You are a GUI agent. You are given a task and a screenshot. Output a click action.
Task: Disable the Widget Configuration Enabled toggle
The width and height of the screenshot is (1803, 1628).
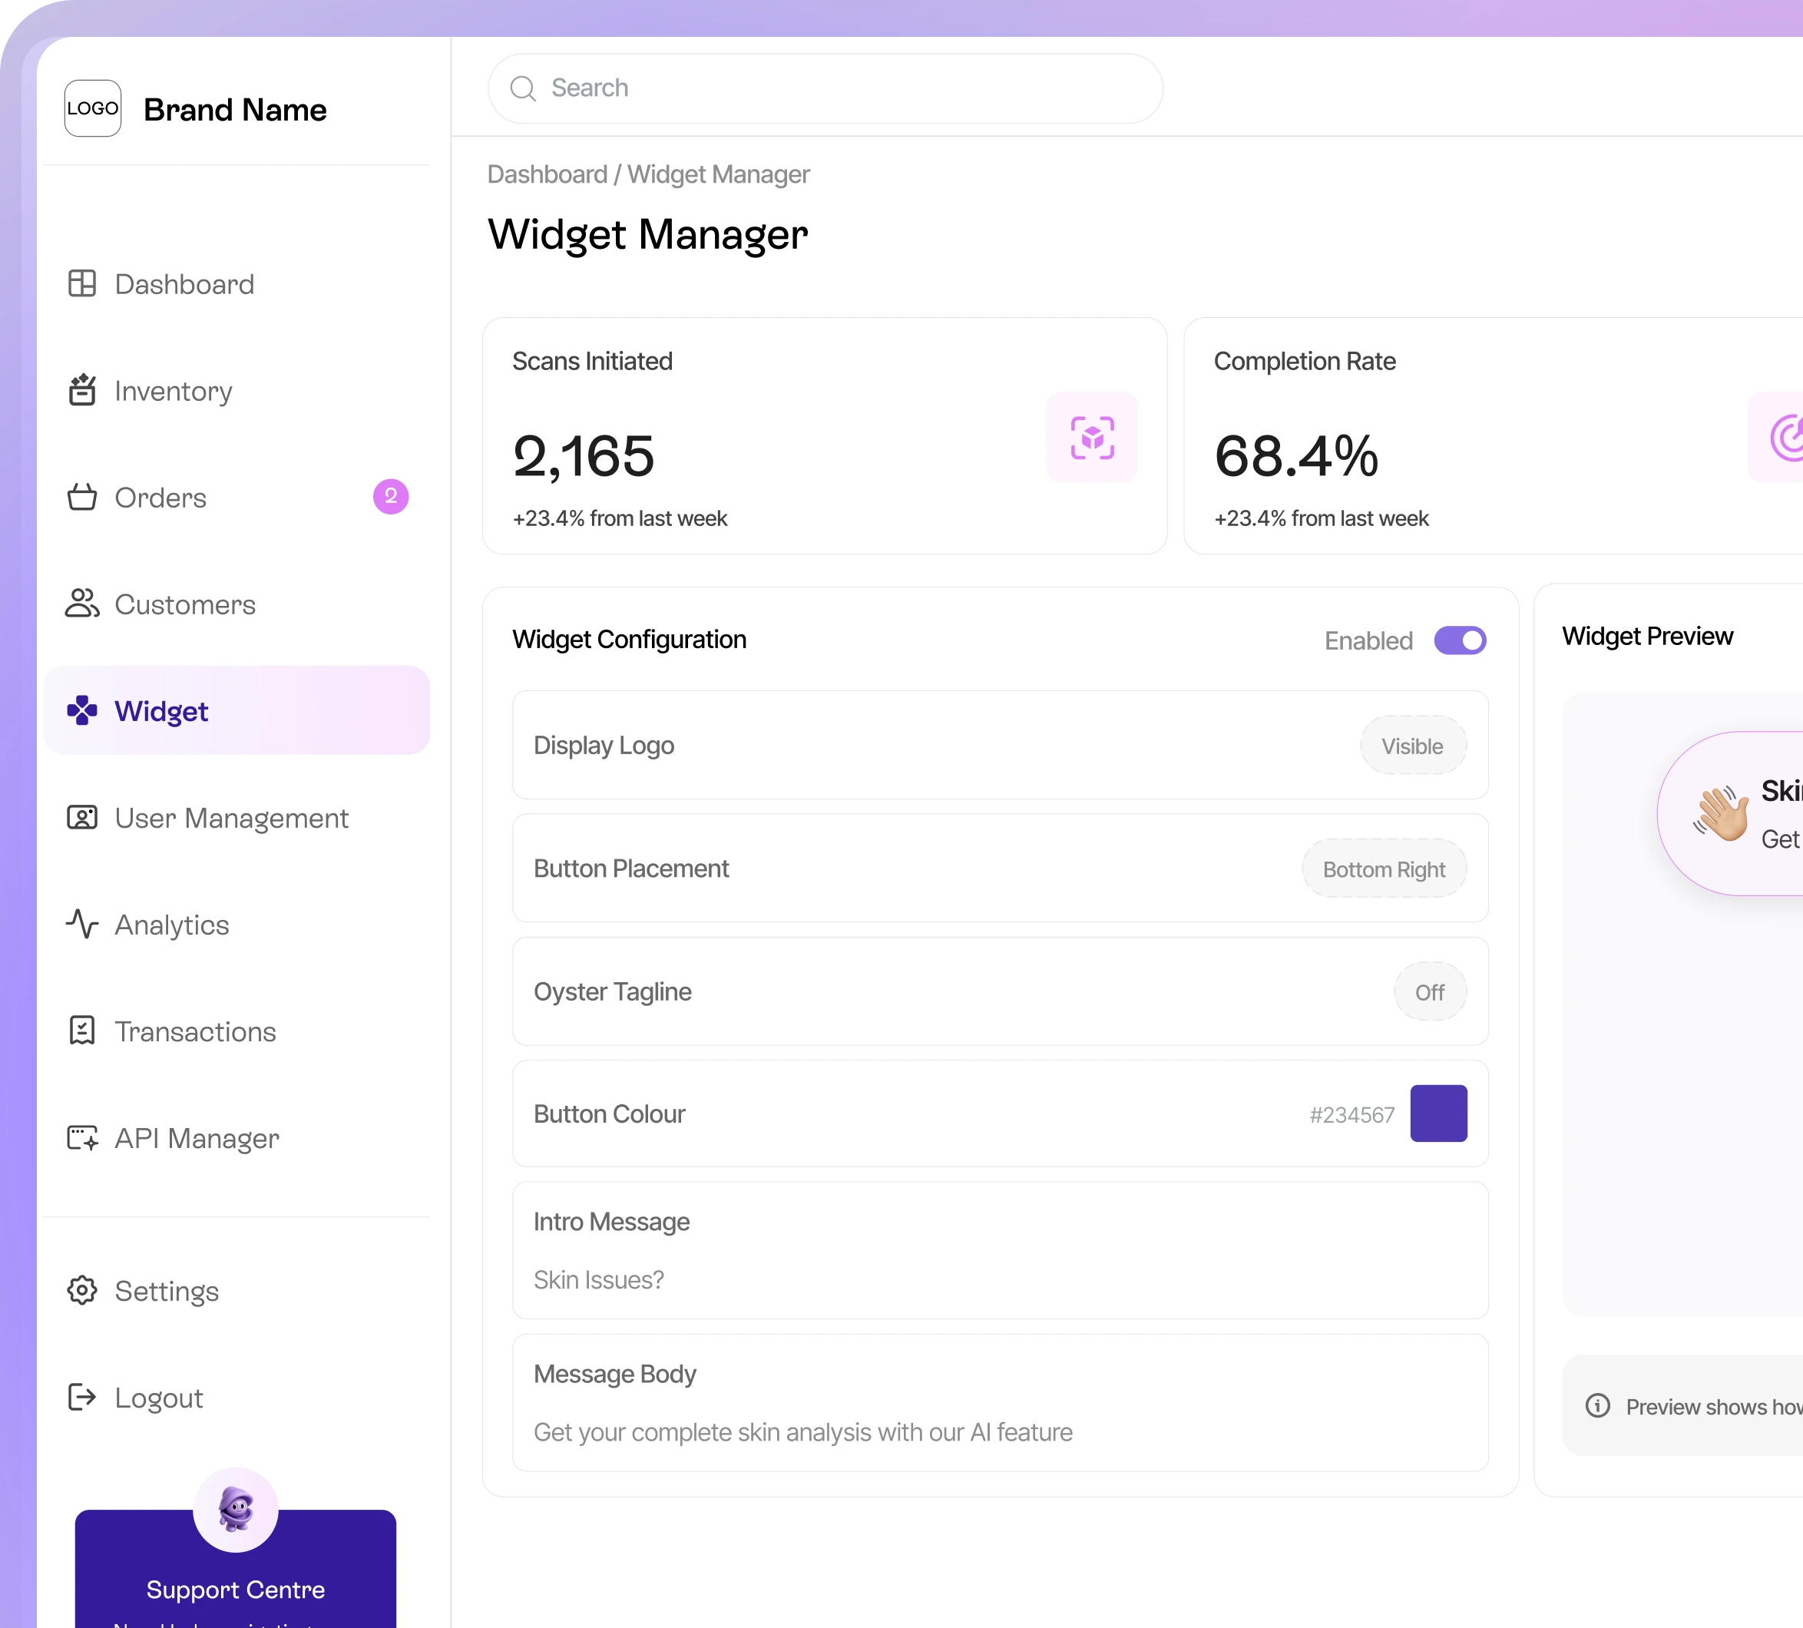point(1460,640)
